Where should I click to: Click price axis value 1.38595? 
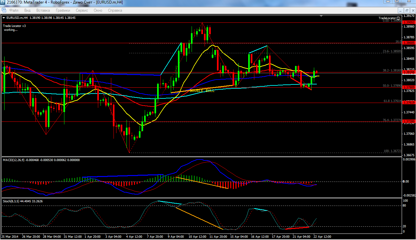[409, 48]
